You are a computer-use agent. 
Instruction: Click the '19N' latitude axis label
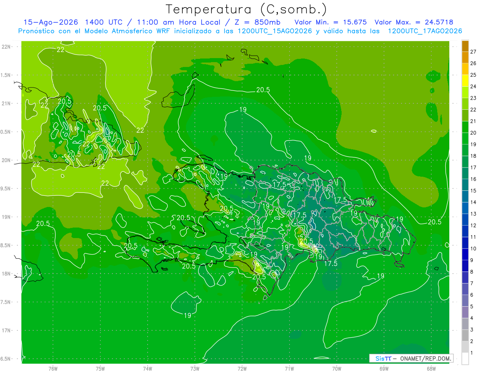coord(6,217)
